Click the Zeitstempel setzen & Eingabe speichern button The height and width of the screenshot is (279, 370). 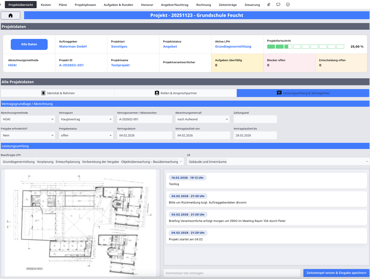336,273
